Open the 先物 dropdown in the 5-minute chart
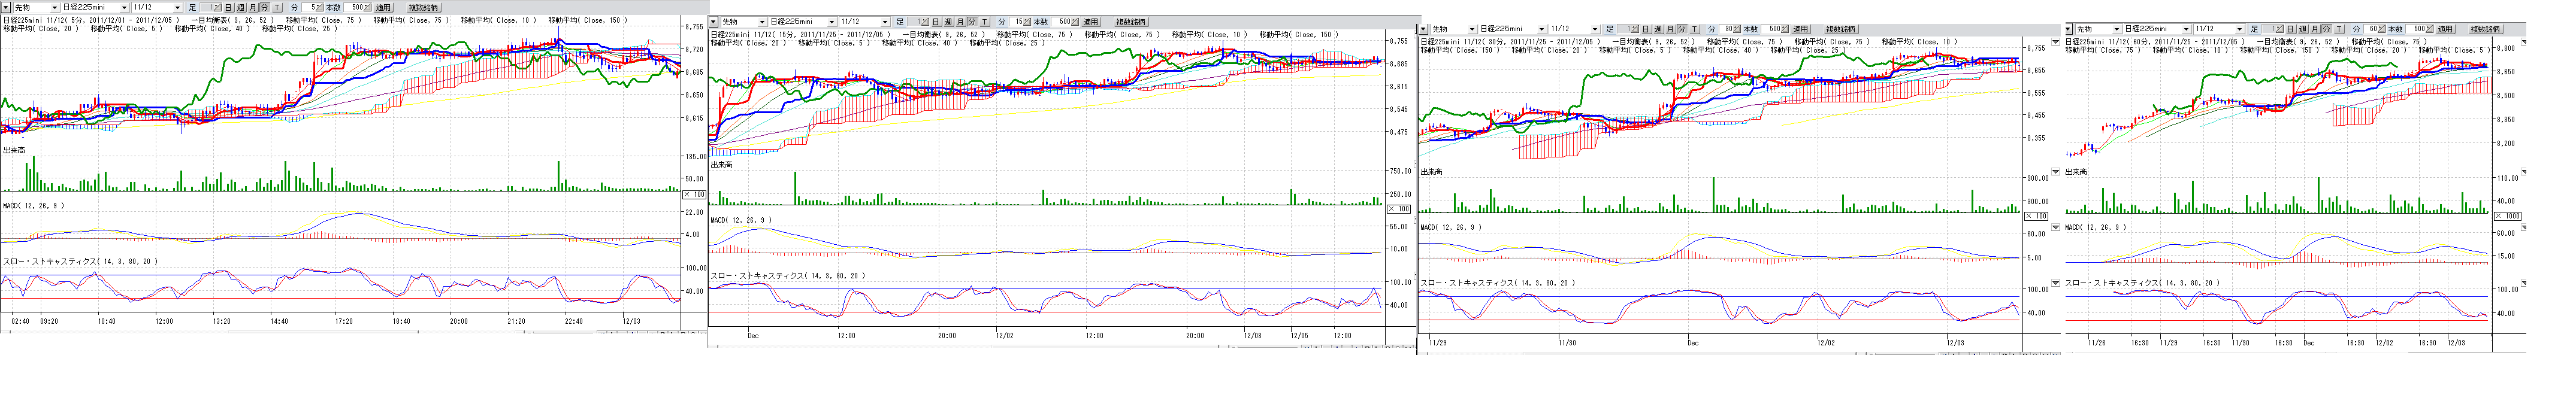 (x=53, y=8)
